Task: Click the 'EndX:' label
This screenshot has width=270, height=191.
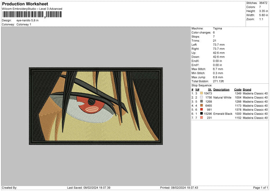Action: [x=195, y=61]
